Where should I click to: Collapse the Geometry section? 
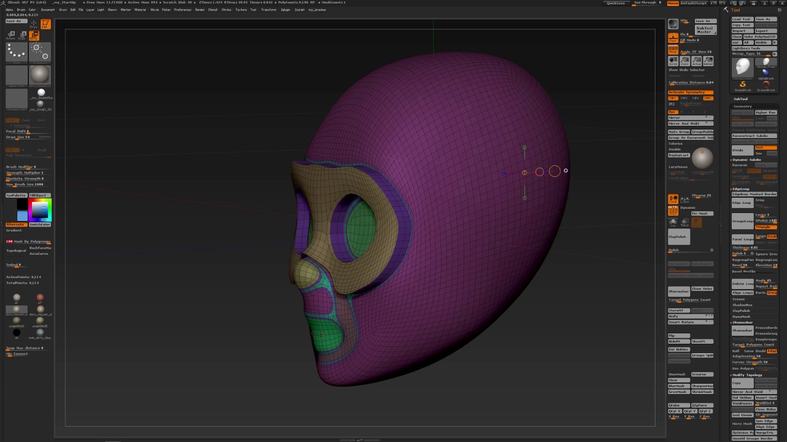click(x=742, y=106)
